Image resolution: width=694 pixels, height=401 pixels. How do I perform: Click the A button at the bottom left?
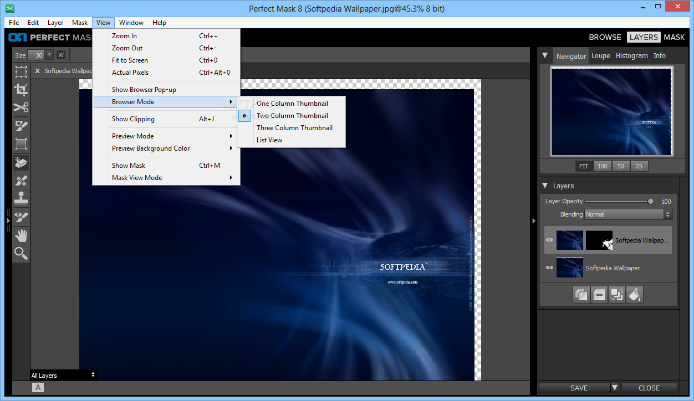click(38, 388)
